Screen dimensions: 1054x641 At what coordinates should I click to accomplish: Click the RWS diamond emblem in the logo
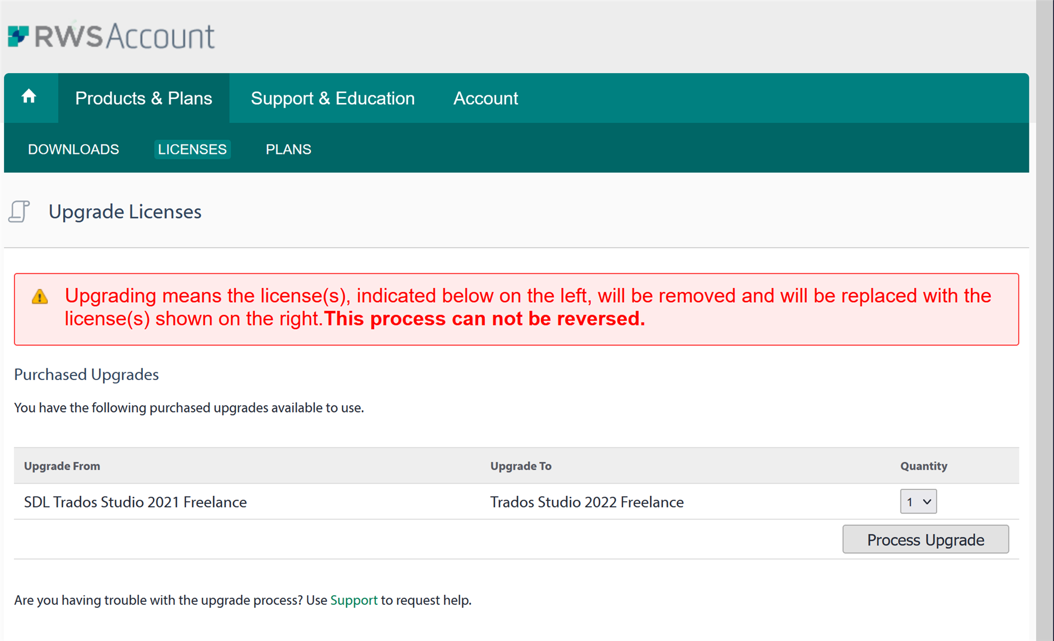(x=18, y=36)
